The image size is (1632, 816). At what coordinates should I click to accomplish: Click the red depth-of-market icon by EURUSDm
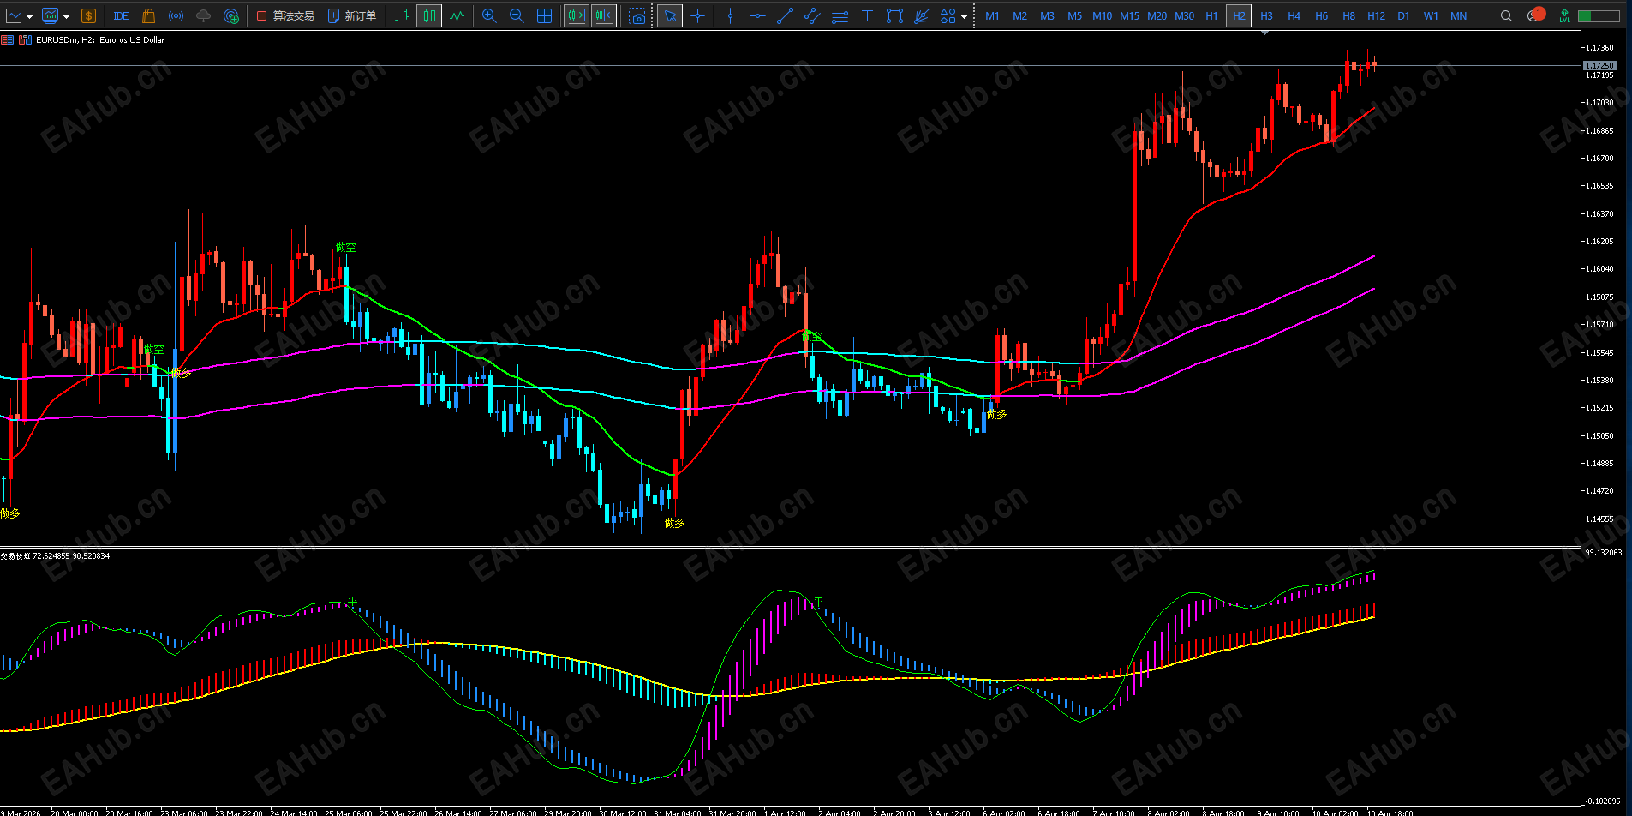pyautogui.click(x=7, y=39)
